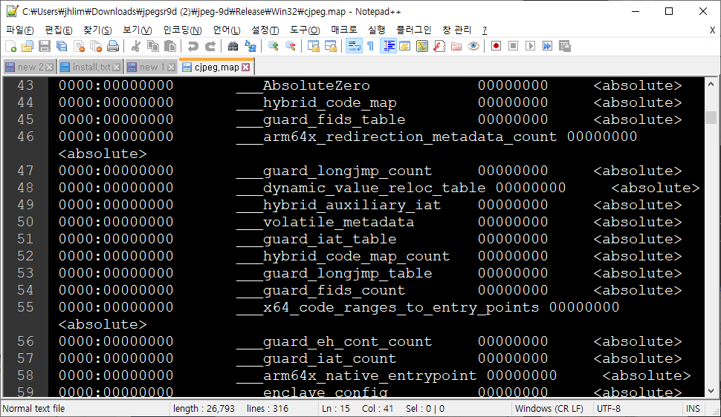
Task: Click the vertical scrollbar up arrow
Action: (x=711, y=84)
